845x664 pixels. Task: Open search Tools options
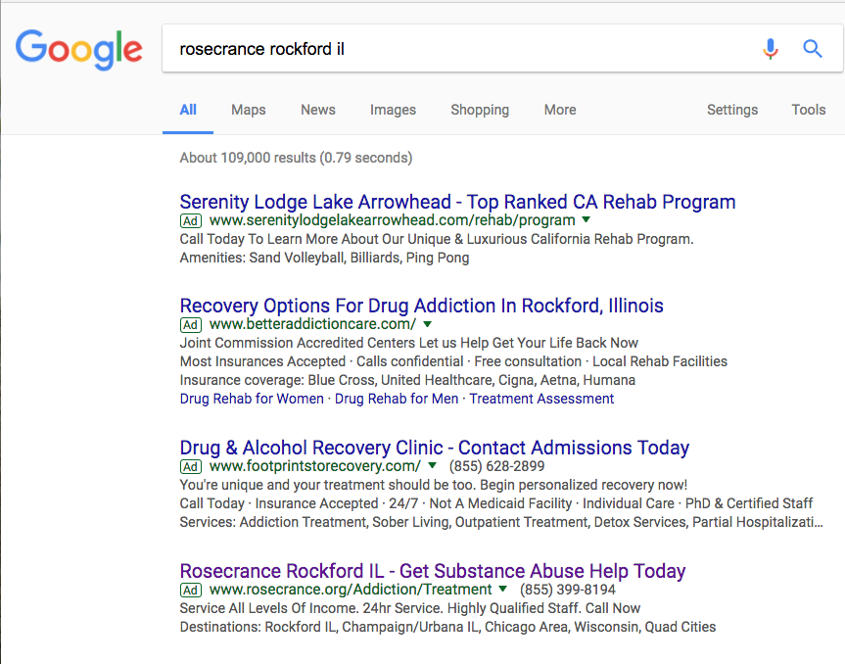point(809,110)
